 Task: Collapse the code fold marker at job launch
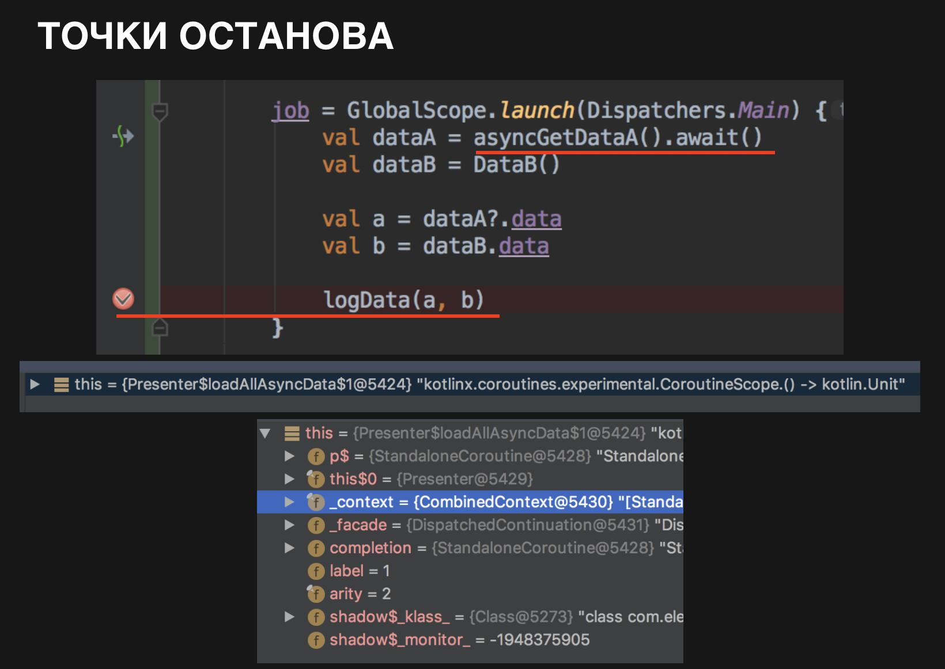[x=160, y=111]
